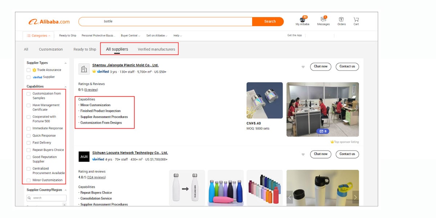Select the Verified manufacturers tab
This screenshot has height=218, width=436.
click(156, 49)
